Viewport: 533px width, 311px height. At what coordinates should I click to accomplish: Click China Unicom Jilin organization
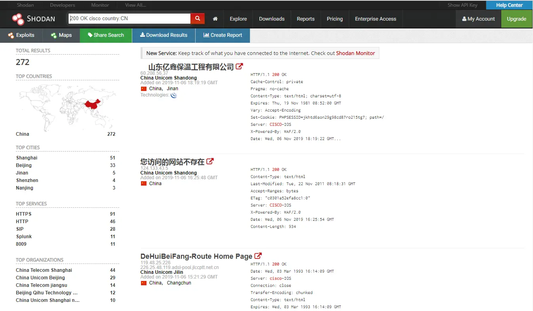(x=162, y=272)
